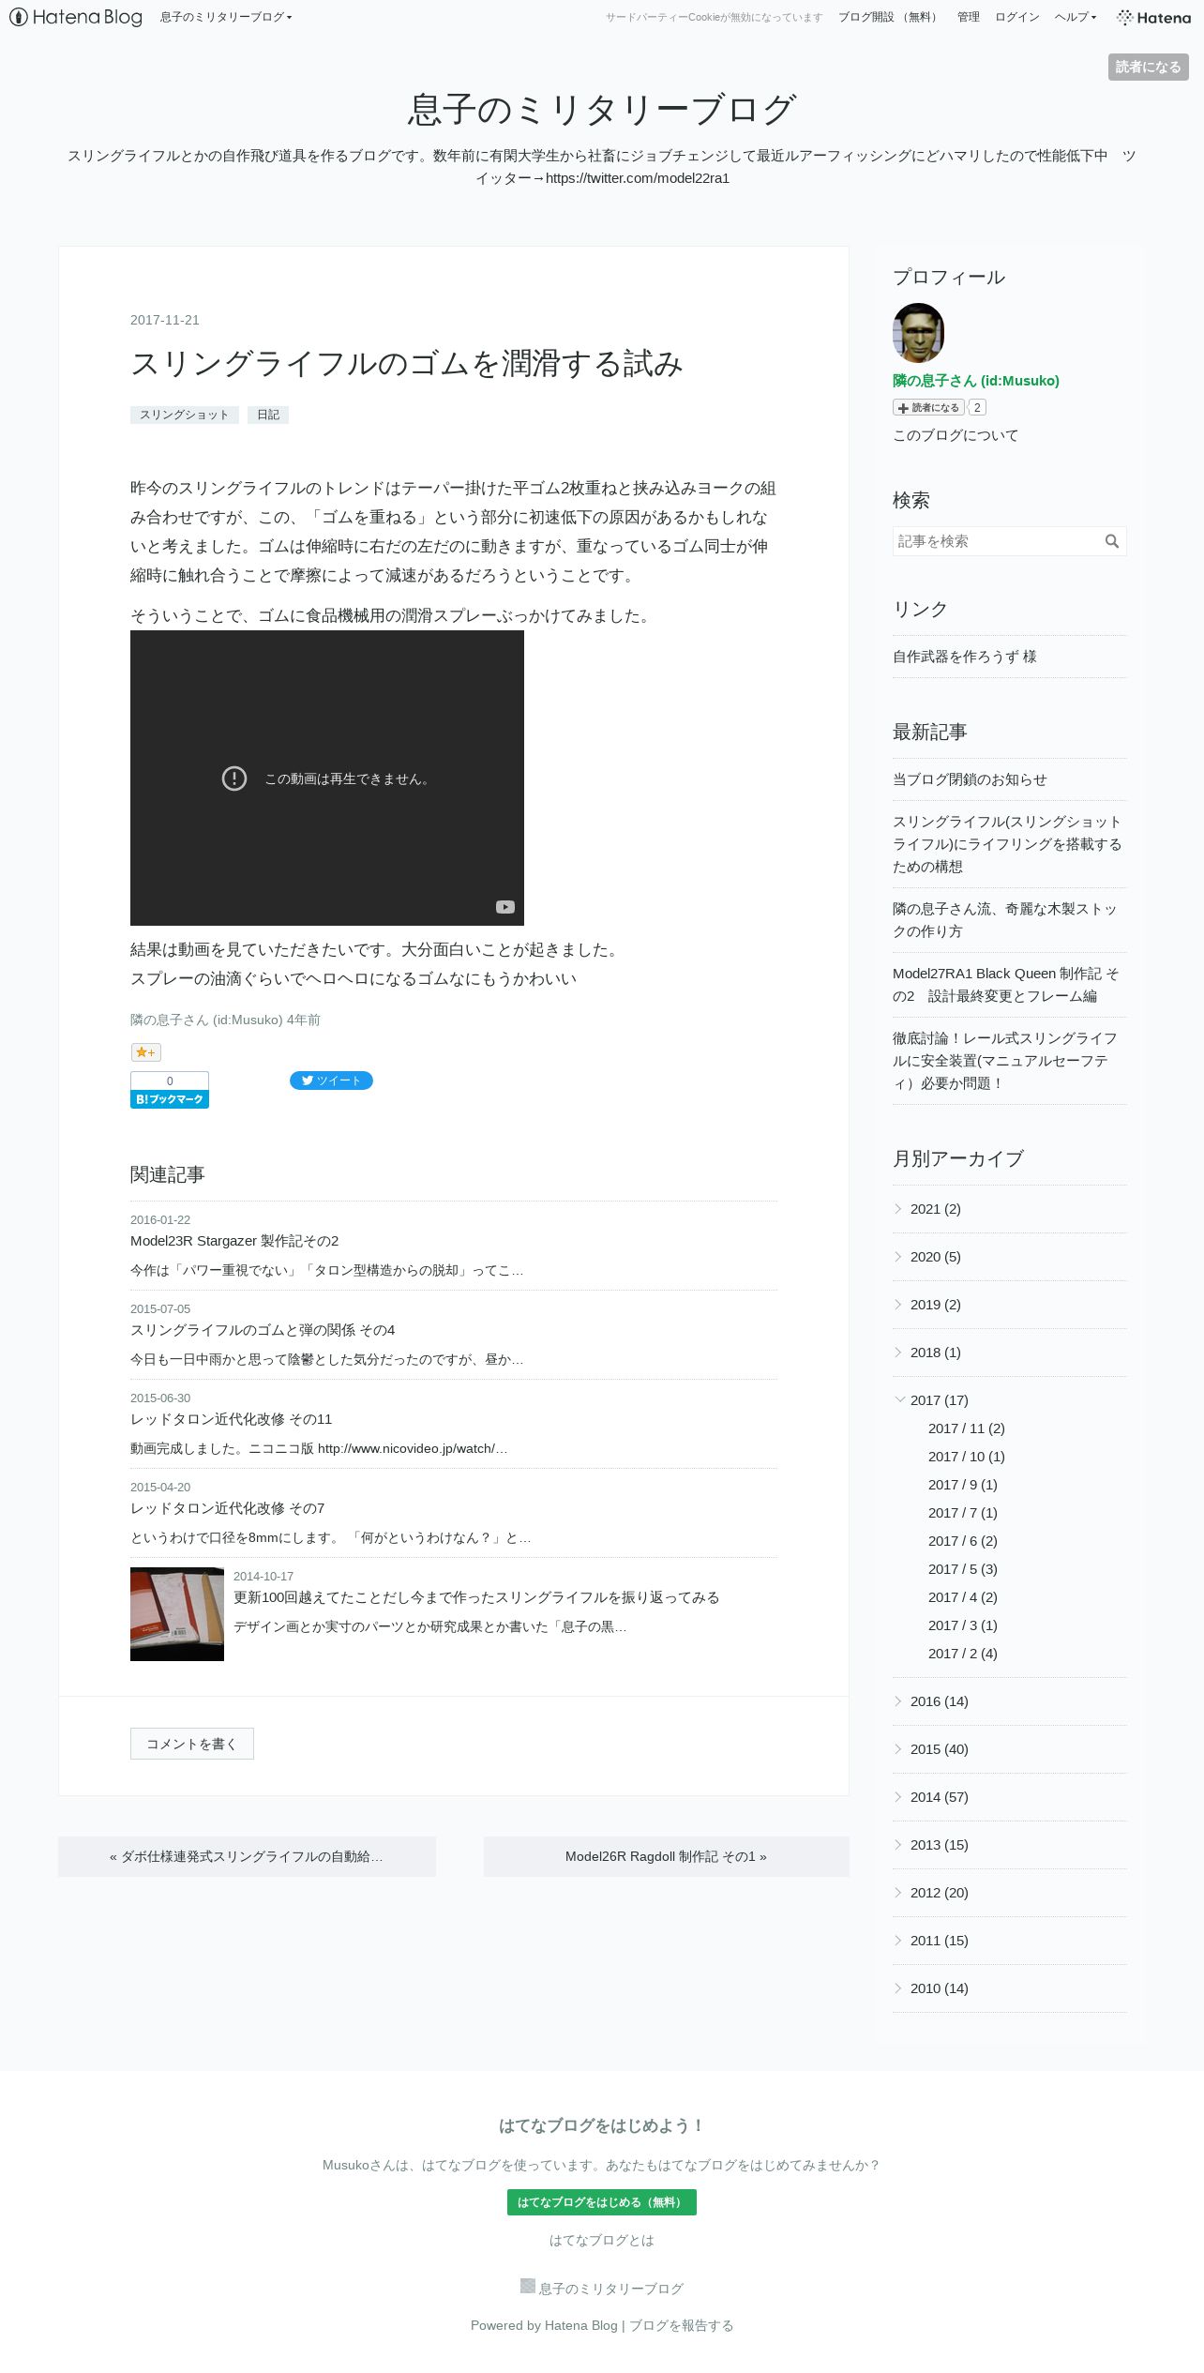Open the ヘルプ dropdown menu

tap(1076, 17)
